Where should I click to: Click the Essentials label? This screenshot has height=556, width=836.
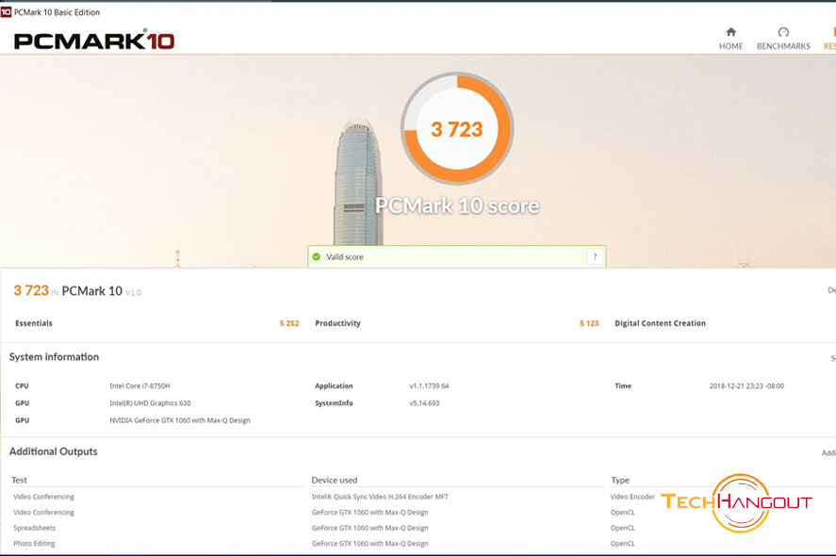pos(34,323)
